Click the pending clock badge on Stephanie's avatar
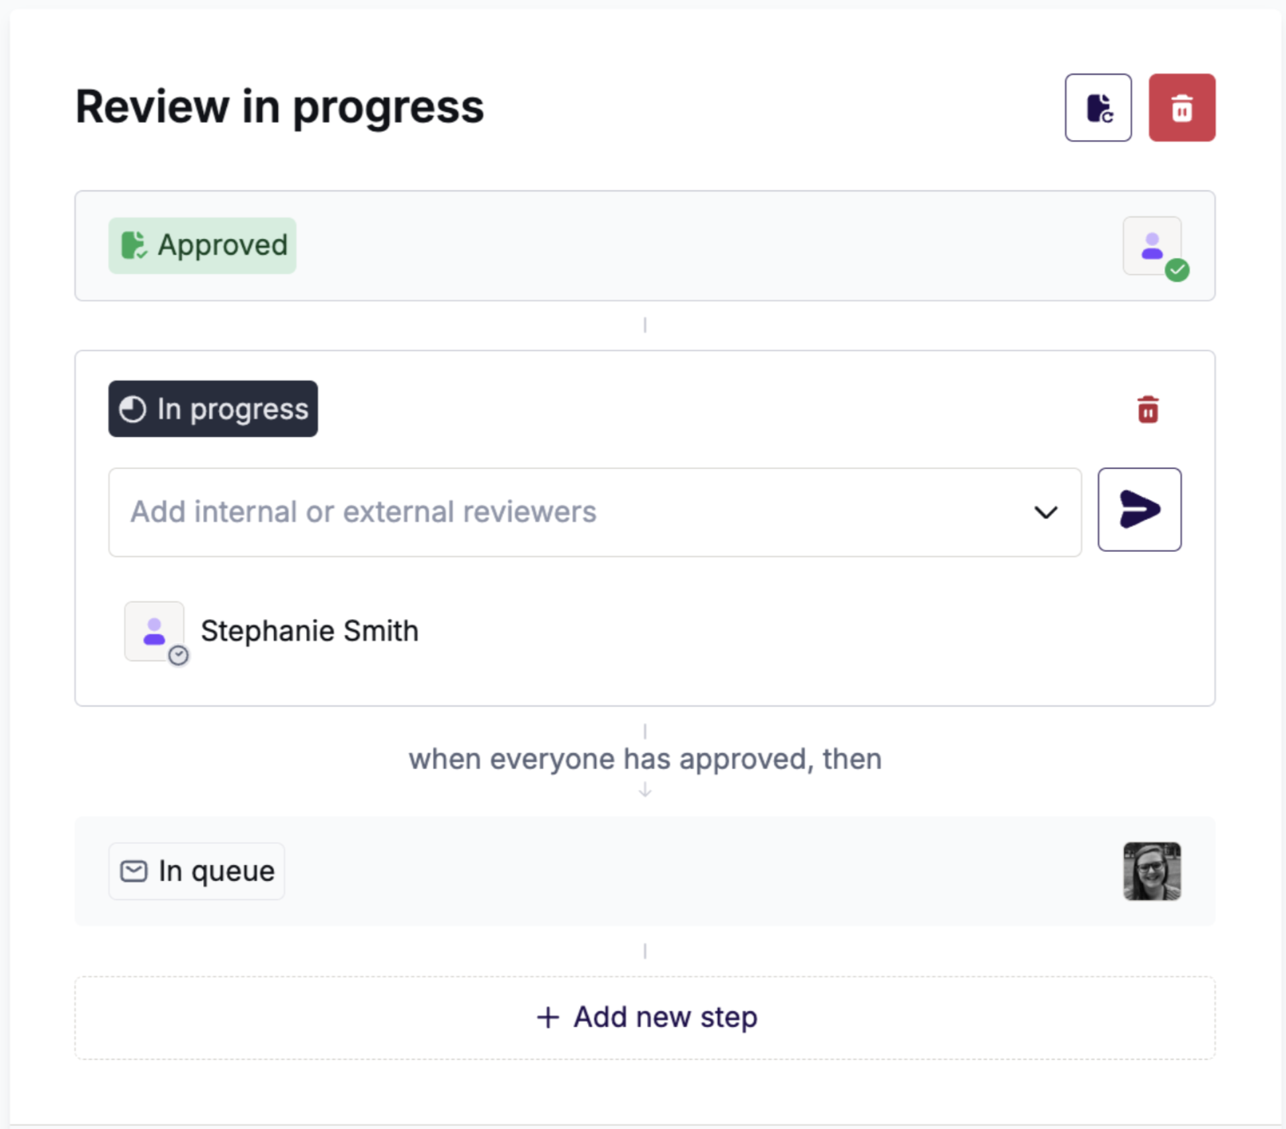This screenshot has width=1286, height=1129. (x=178, y=655)
